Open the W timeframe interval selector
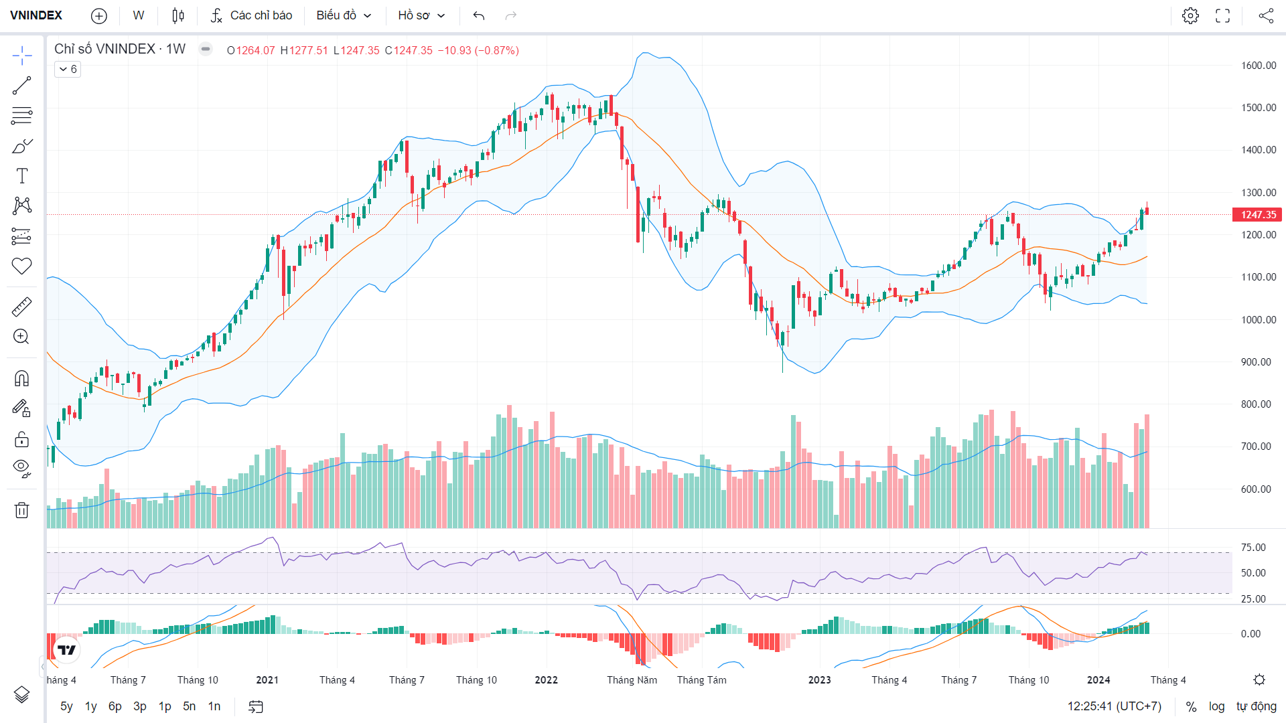The height and width of the screenshot is (723, 1286). [x=139, y=15]
